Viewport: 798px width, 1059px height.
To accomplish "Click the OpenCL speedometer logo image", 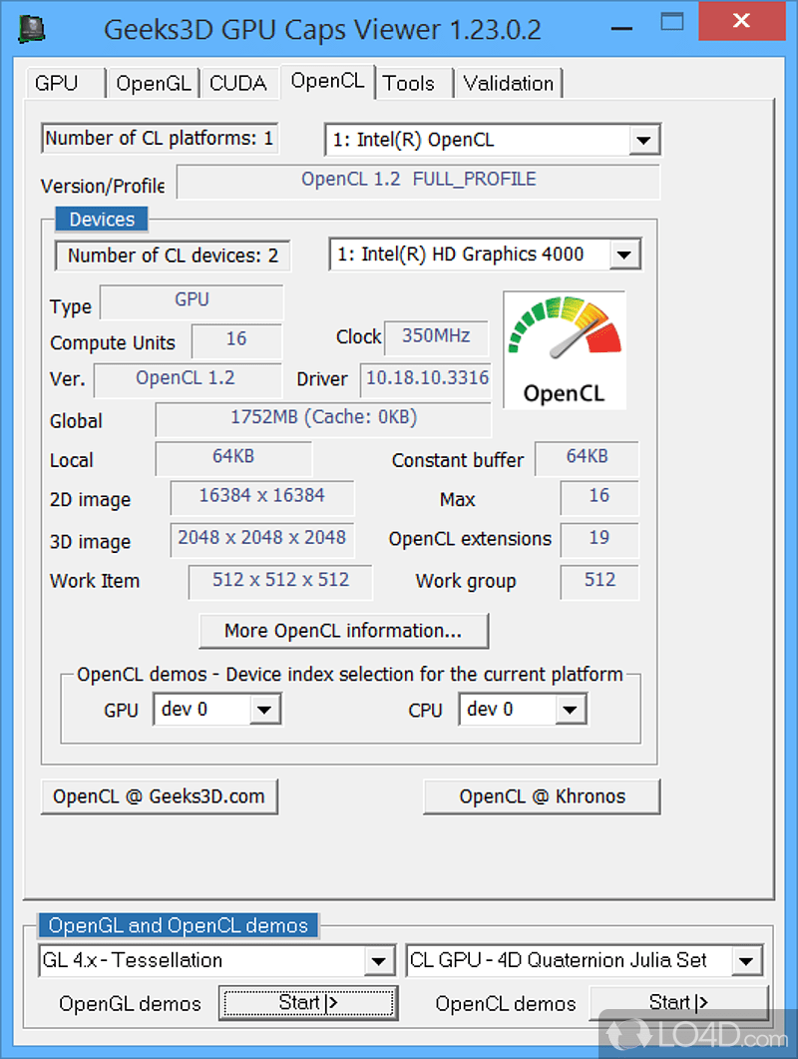I will 565,350.
